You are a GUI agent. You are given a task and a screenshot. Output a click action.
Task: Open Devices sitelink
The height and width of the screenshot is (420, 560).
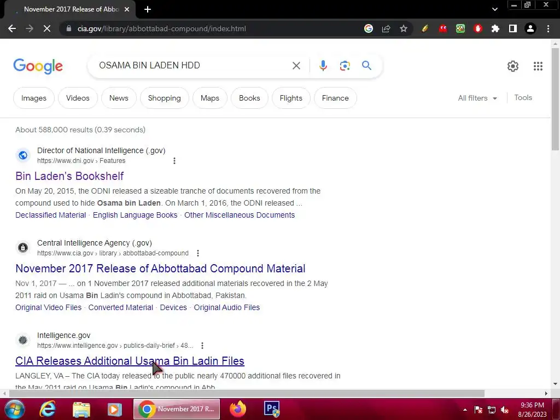(x=173, y=307)
